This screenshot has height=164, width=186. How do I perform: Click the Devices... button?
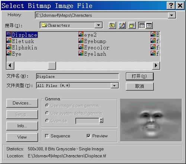(x=22, y=103)
